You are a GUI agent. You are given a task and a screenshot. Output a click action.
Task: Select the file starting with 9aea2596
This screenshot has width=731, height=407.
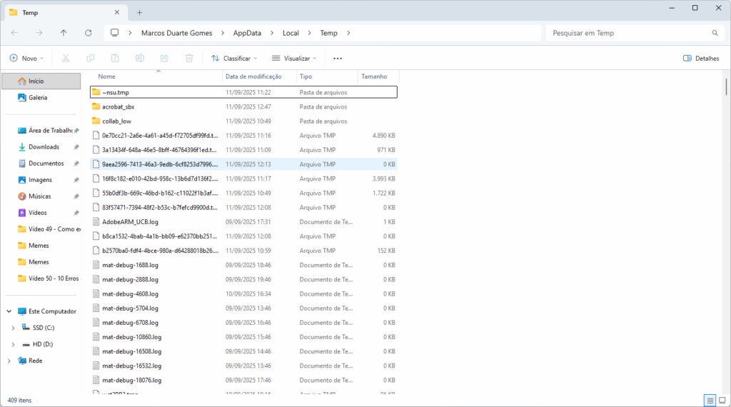pyautogui.click(x=243, y=164)
